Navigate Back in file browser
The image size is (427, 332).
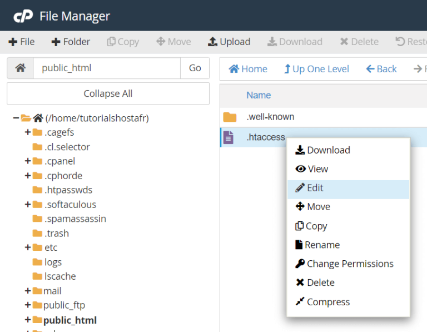click(x=381, y=69)
